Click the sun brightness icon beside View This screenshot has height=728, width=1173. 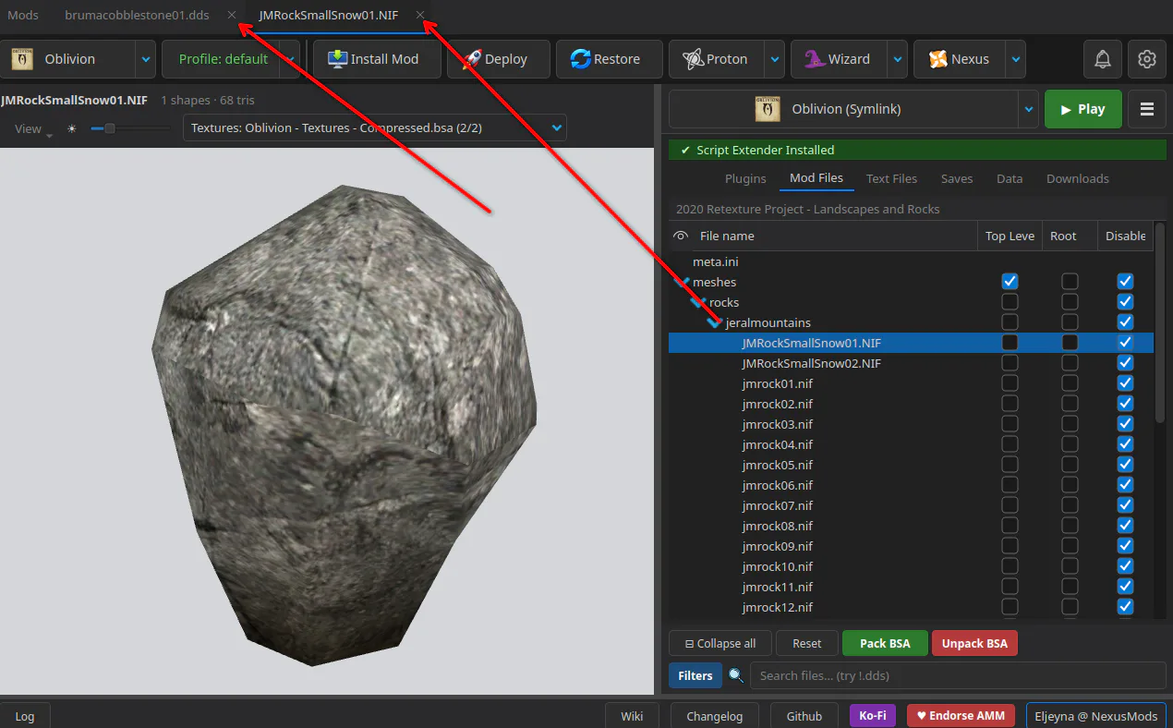click(x=72, y=128)
